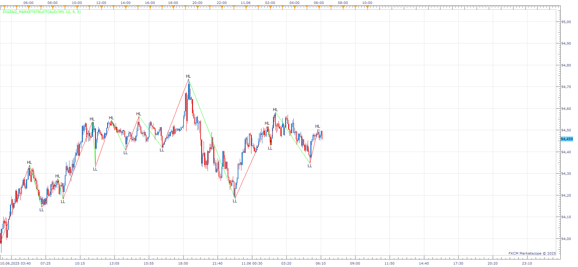This screenshot has height=267, width=578.
Task: Click the 94,30 price axis label
Action: [566, 174]
